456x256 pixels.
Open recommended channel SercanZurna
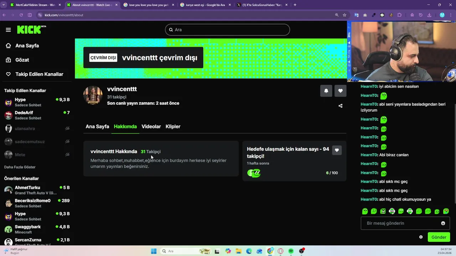click(37, 242)
